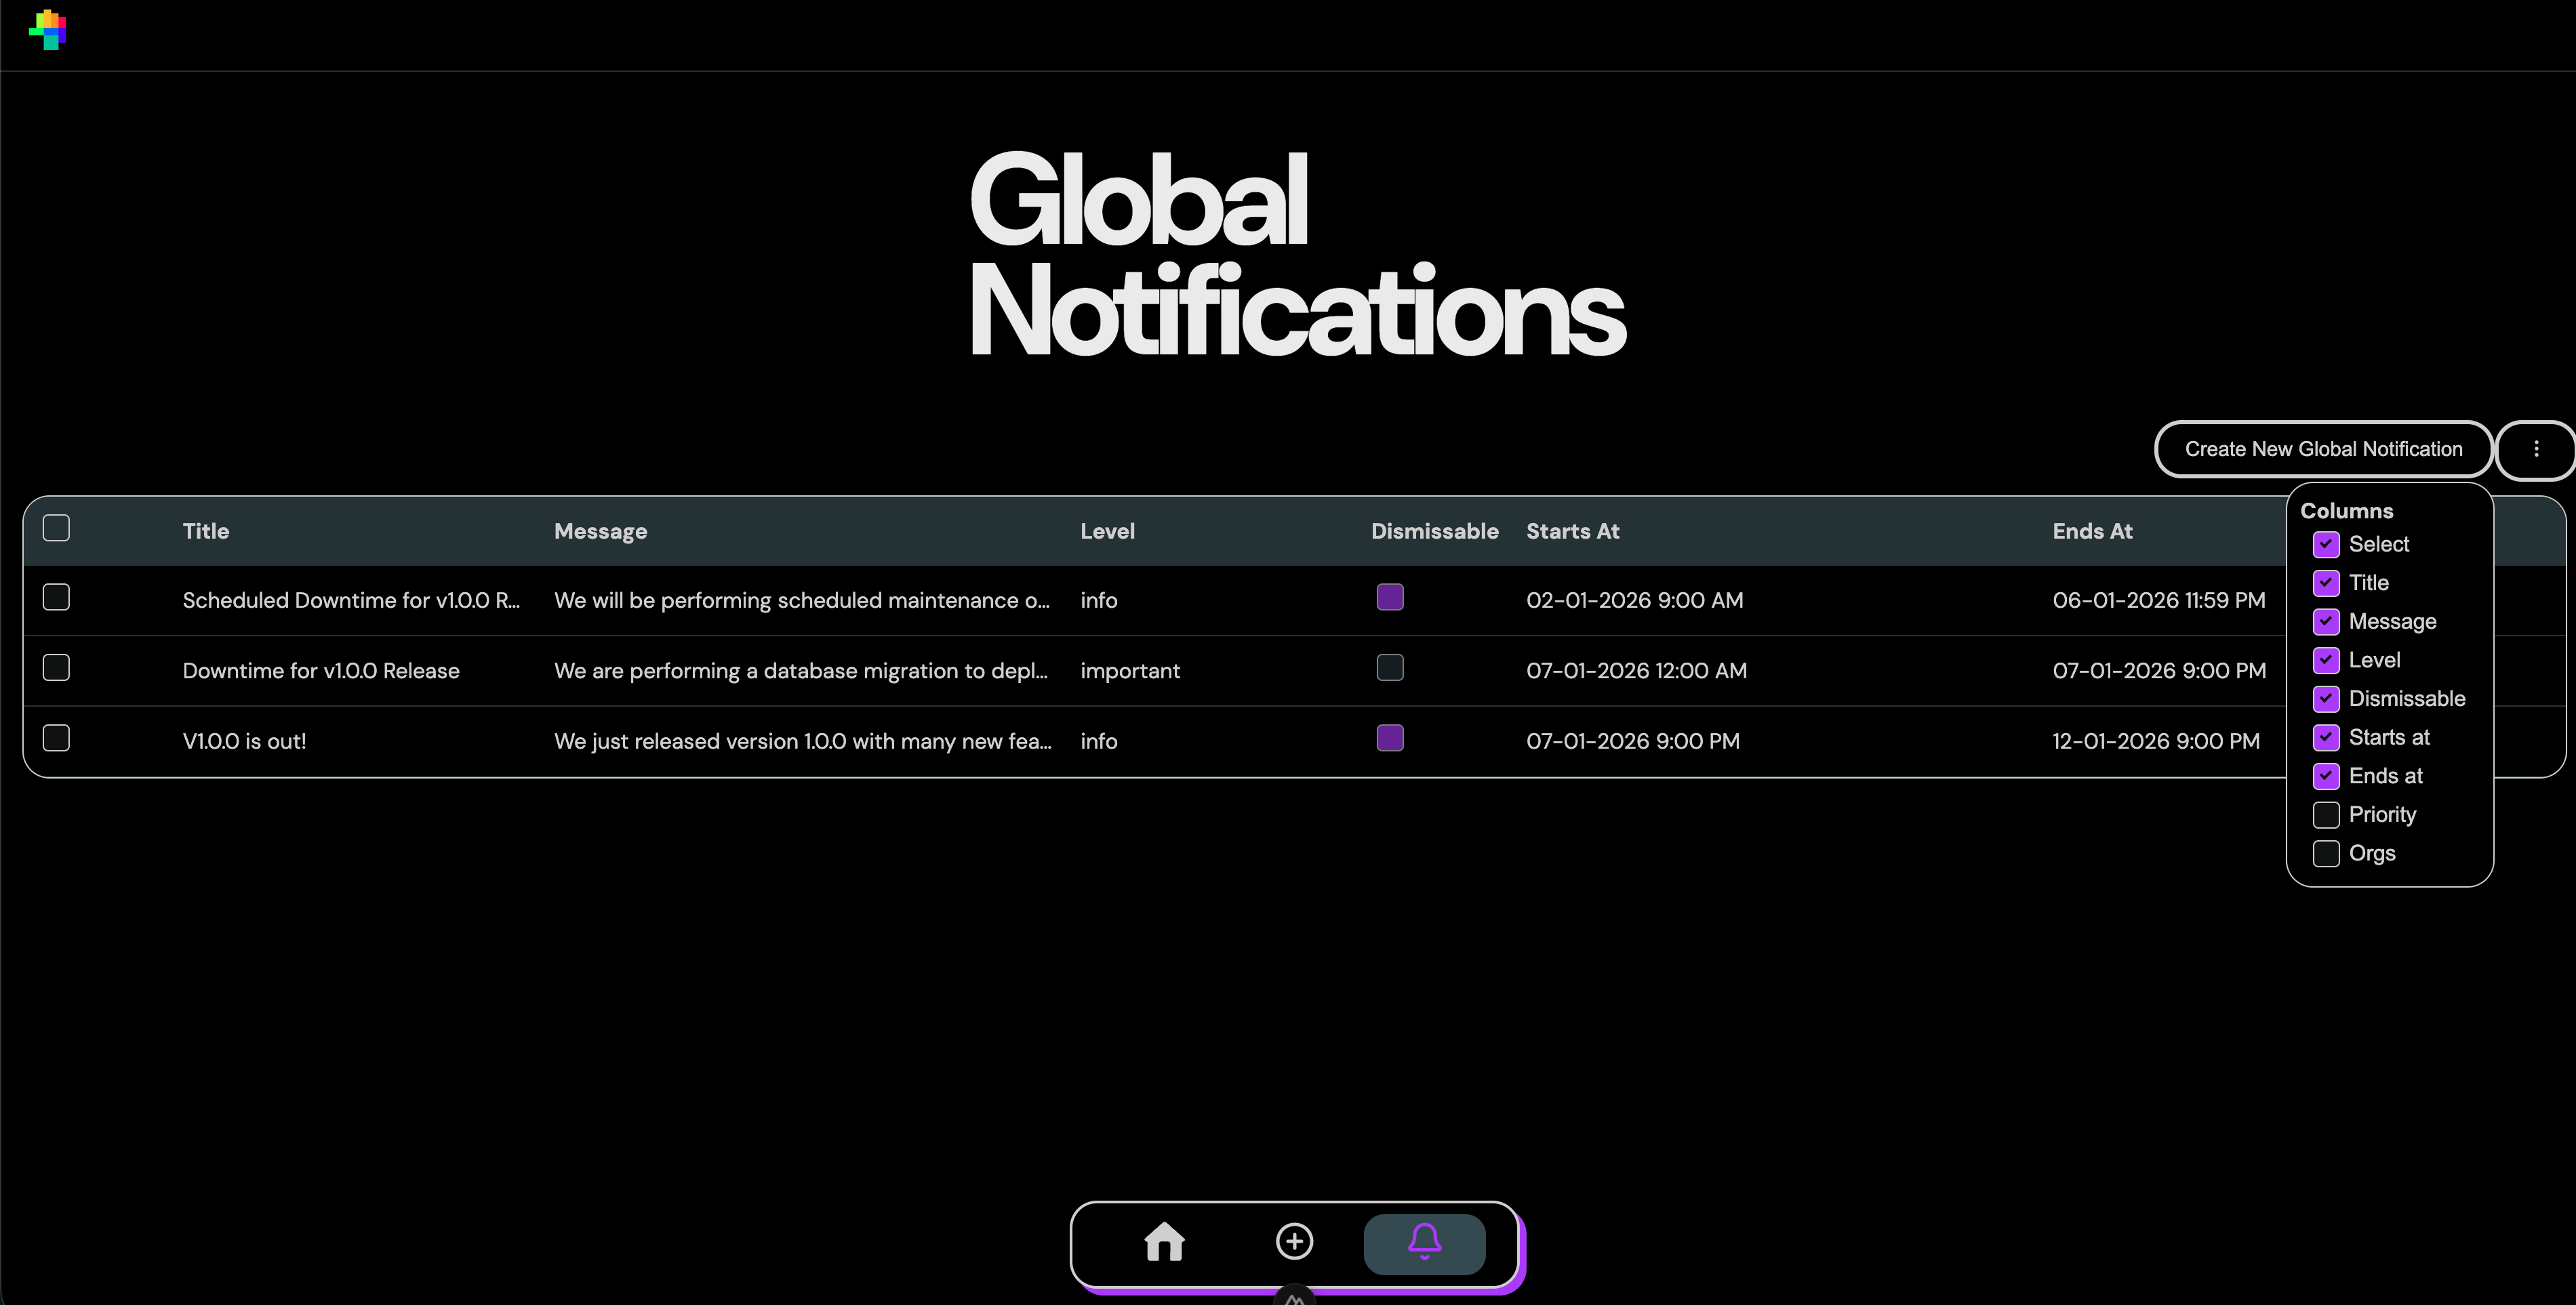Click the Level column header

(1107, 532)
